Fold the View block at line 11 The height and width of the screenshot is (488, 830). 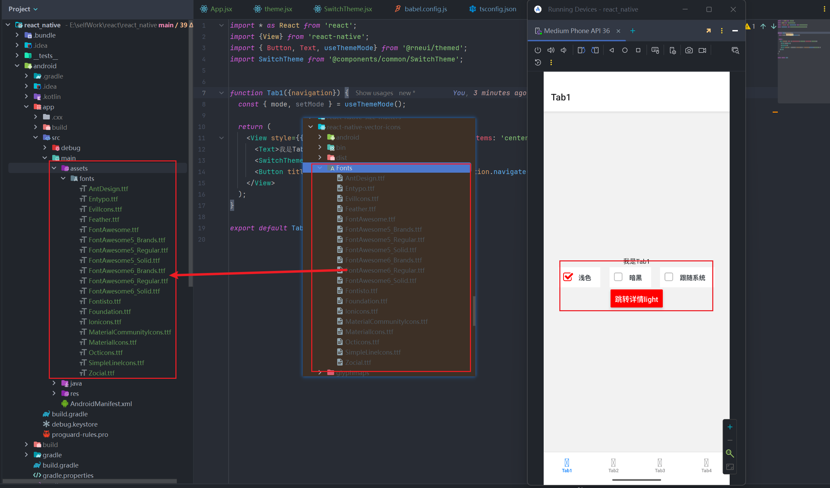221,138
